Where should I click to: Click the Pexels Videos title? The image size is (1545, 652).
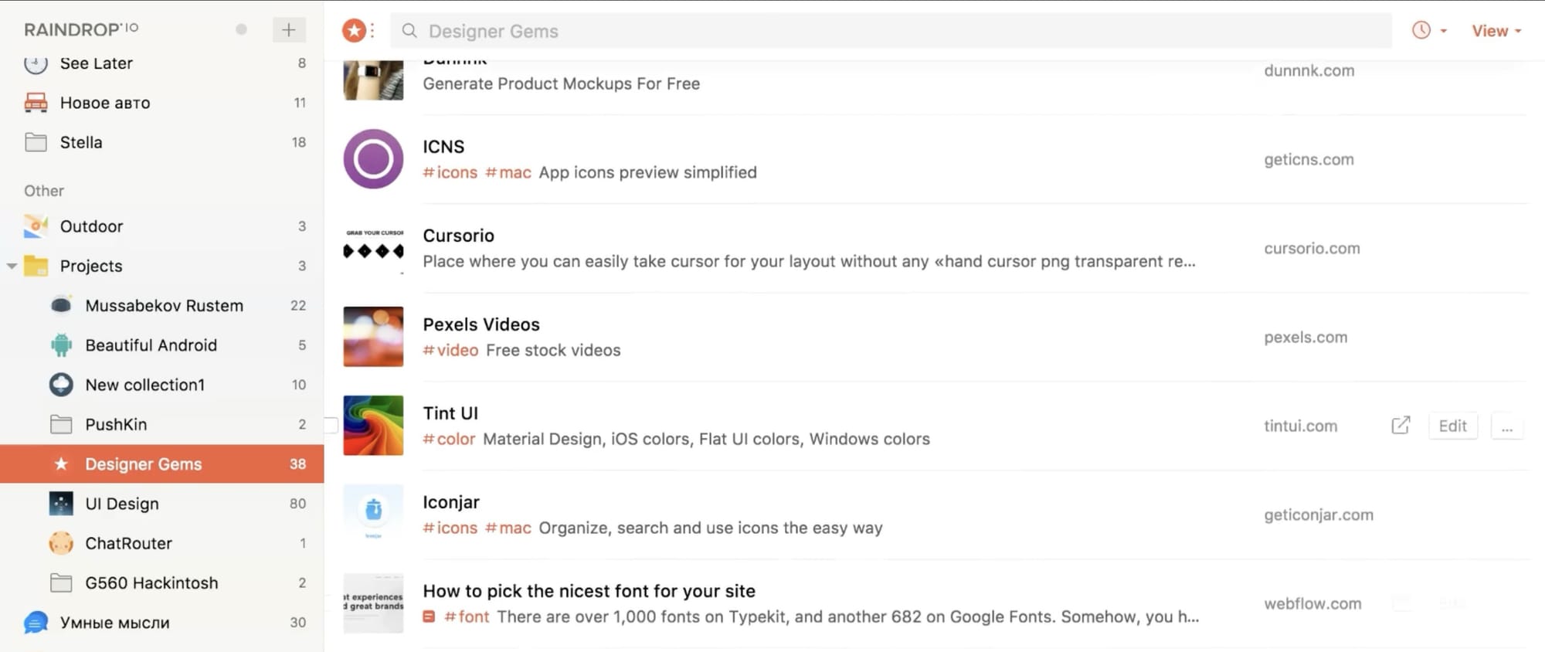pos(481,324)
